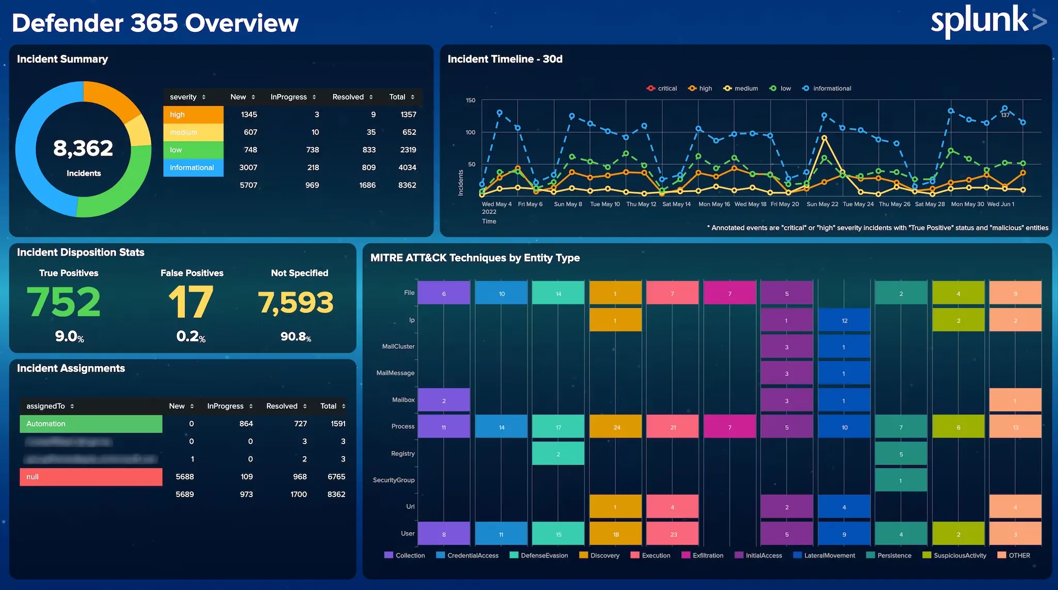Click True Positives value 752

(64, 302)
